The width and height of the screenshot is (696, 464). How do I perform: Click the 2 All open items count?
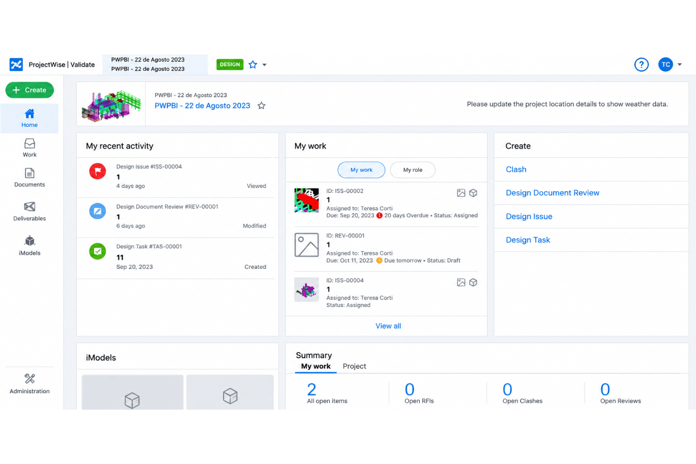[311, 389]
